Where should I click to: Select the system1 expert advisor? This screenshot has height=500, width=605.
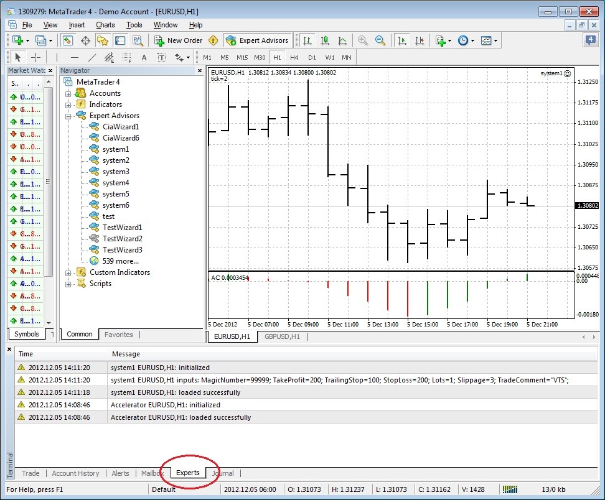115,149
